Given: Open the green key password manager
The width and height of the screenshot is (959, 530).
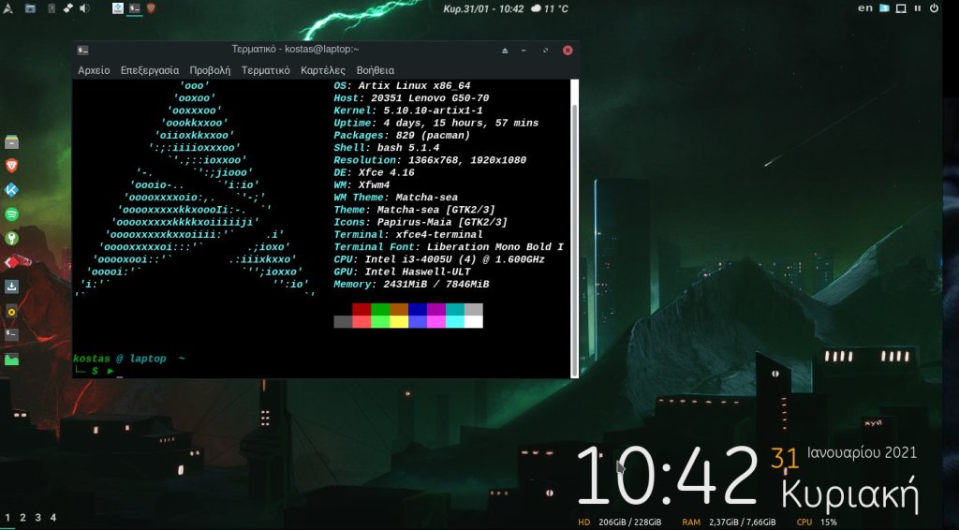Looking at the screenshot, I should [12, 238].
